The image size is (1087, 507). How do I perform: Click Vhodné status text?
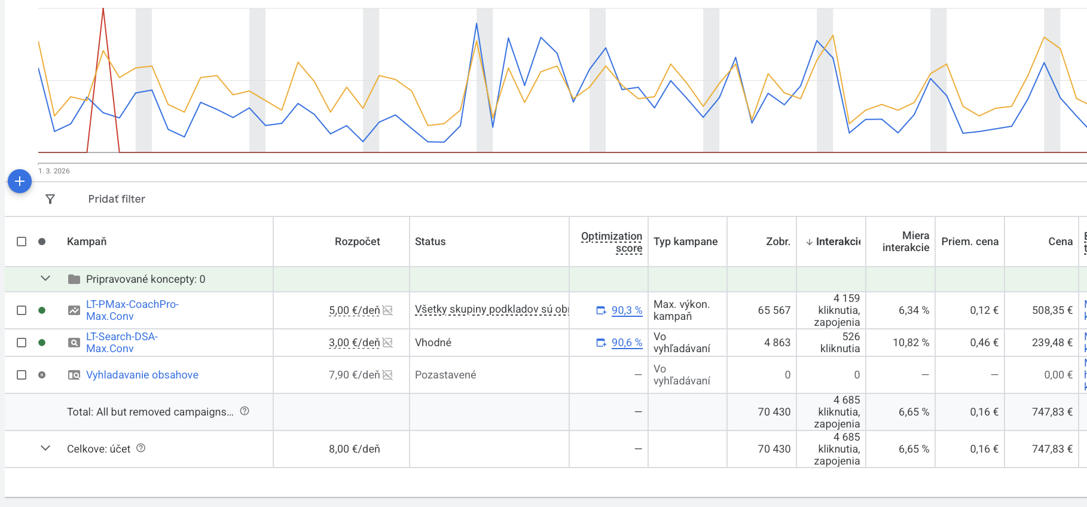(433, 343)
